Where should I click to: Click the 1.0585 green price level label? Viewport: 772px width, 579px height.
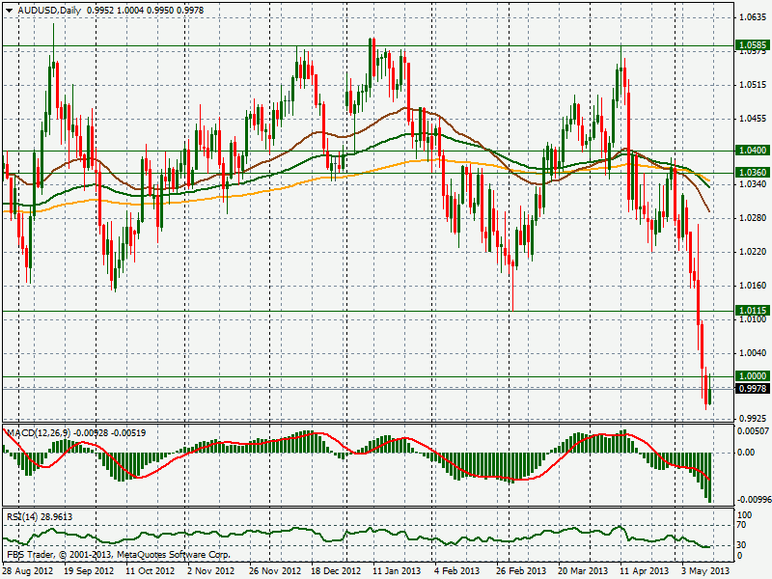point(753,45)
